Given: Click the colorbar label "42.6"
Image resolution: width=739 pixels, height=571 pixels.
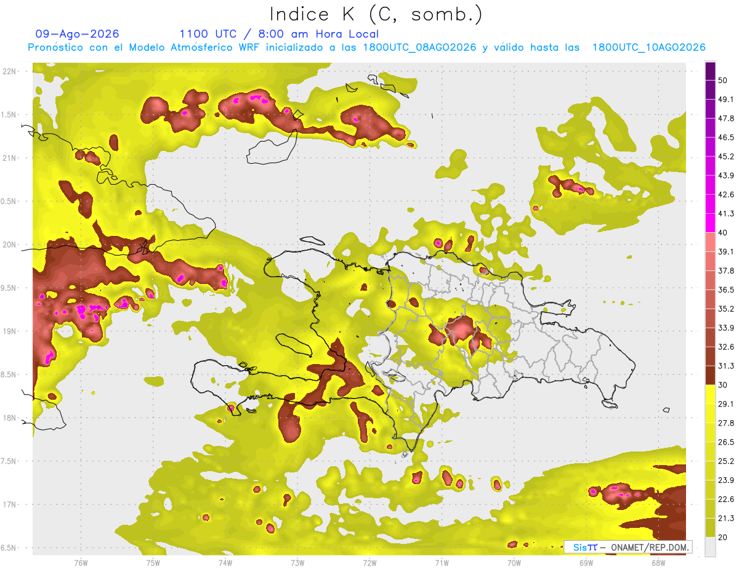Looking at the screenshot, I should point(726,195).
